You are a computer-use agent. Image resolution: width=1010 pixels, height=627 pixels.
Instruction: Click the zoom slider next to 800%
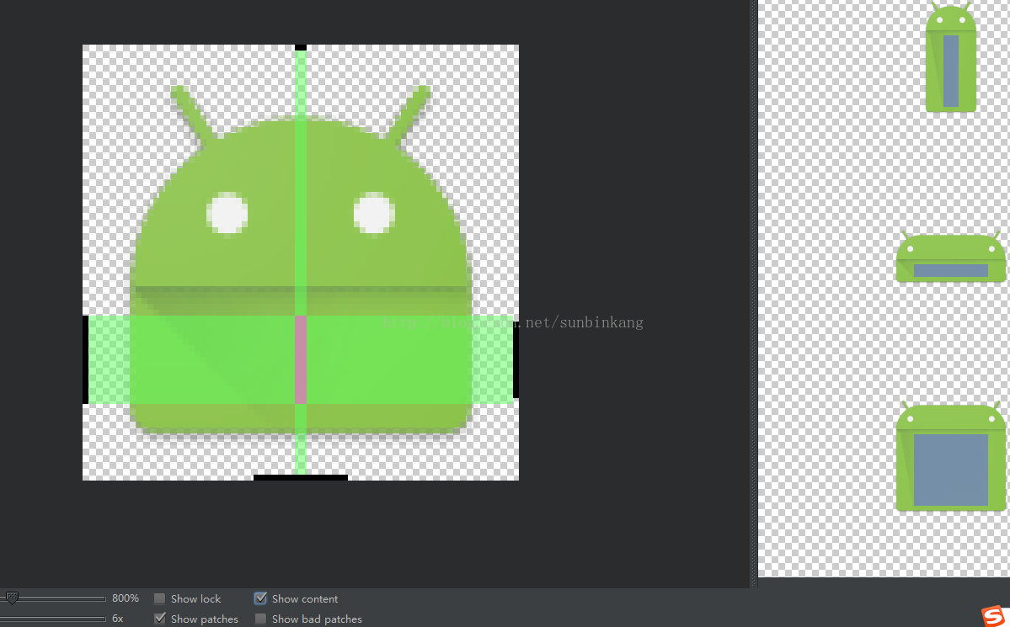click(54, 598)
